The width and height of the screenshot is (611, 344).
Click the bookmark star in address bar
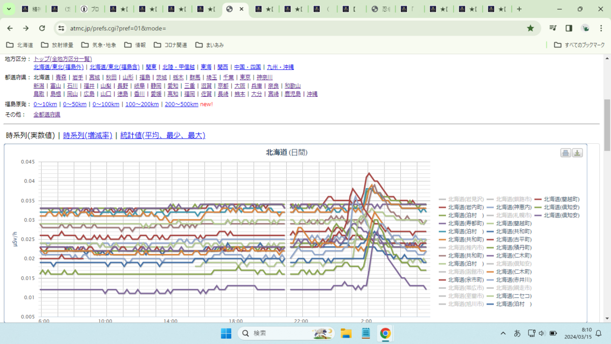(x=531, y=28)
